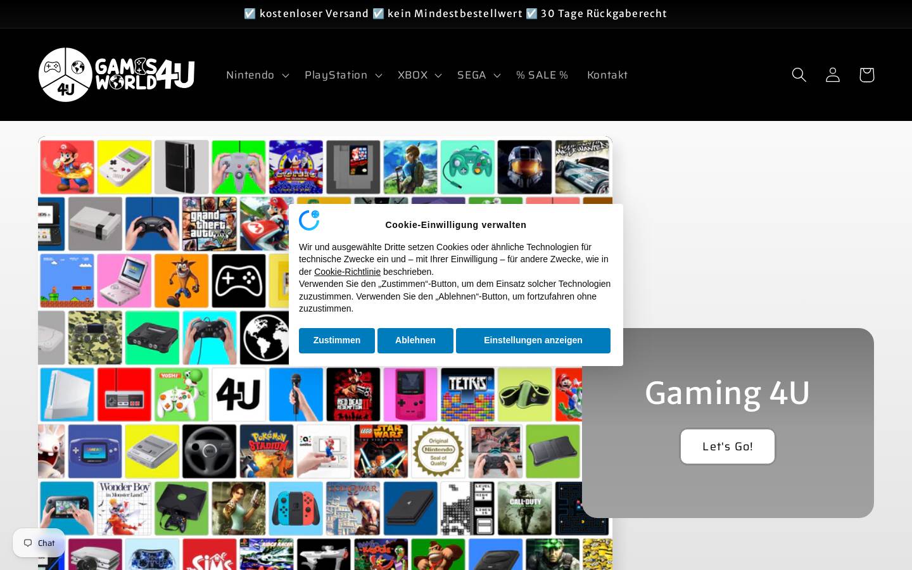Expand the SEGA menu
Viewport: 912px width, 570px height.
[x=479, y=75]
